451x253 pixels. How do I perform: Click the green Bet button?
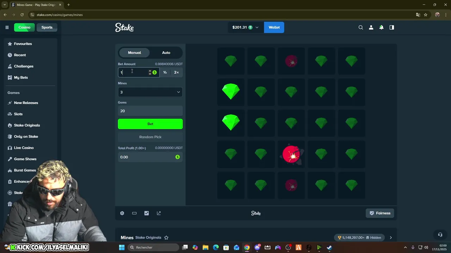[150, 124]
